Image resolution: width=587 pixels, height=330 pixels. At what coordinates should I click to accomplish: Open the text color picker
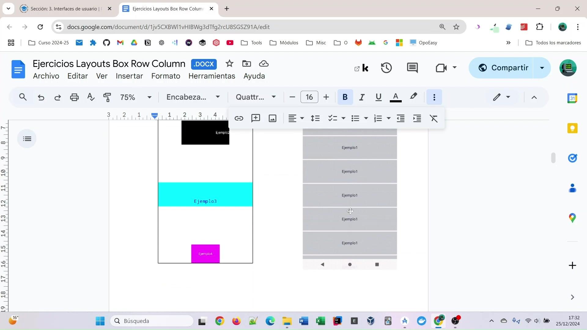[x=396, y=97]
